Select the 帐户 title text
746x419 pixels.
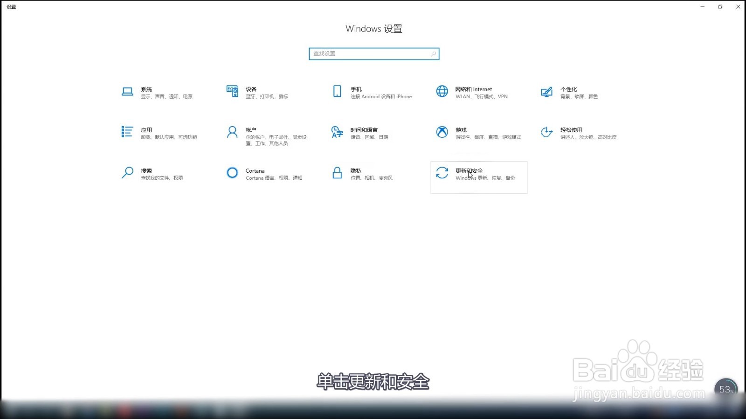251,130
